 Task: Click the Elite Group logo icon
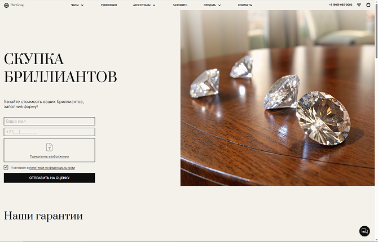click(7, 5)
